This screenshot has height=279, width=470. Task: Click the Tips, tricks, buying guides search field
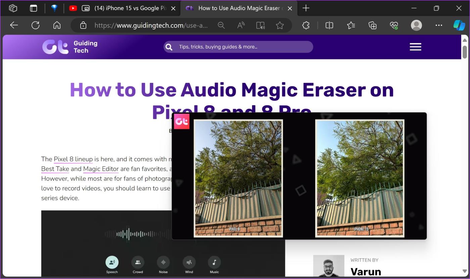click(238, 47)
